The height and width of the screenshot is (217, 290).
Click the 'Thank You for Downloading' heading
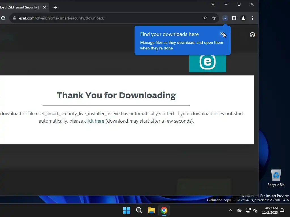click(116, 96)
